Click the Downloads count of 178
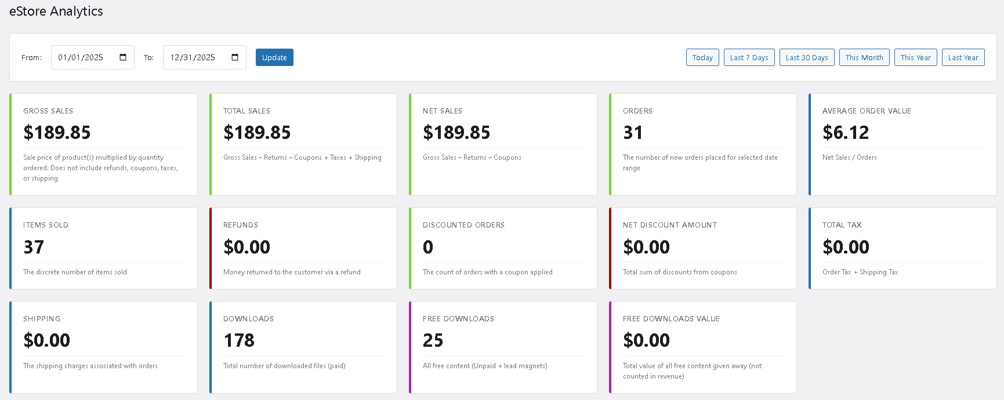1004x400 pixels. coord(239,340)
